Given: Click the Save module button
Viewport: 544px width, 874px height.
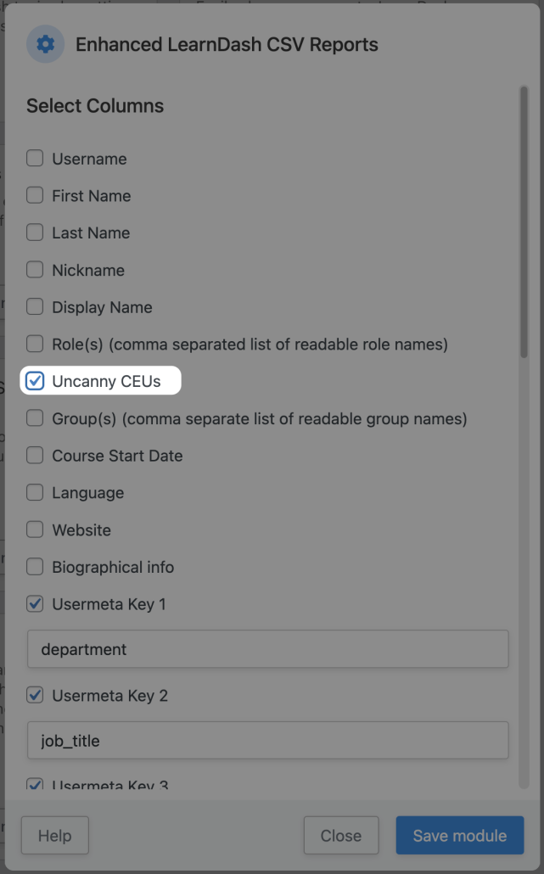Looking at the screenshot, I should click(459, 835).
